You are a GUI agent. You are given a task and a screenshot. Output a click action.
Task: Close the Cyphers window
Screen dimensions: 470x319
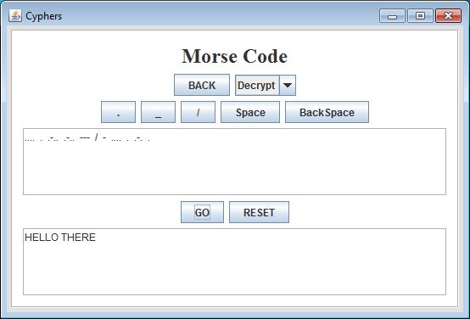click(x=449, y=16)
